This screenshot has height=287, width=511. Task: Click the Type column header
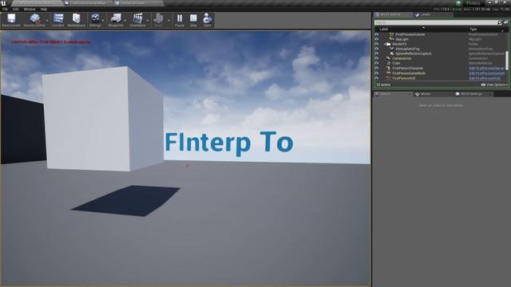(473, 29)
